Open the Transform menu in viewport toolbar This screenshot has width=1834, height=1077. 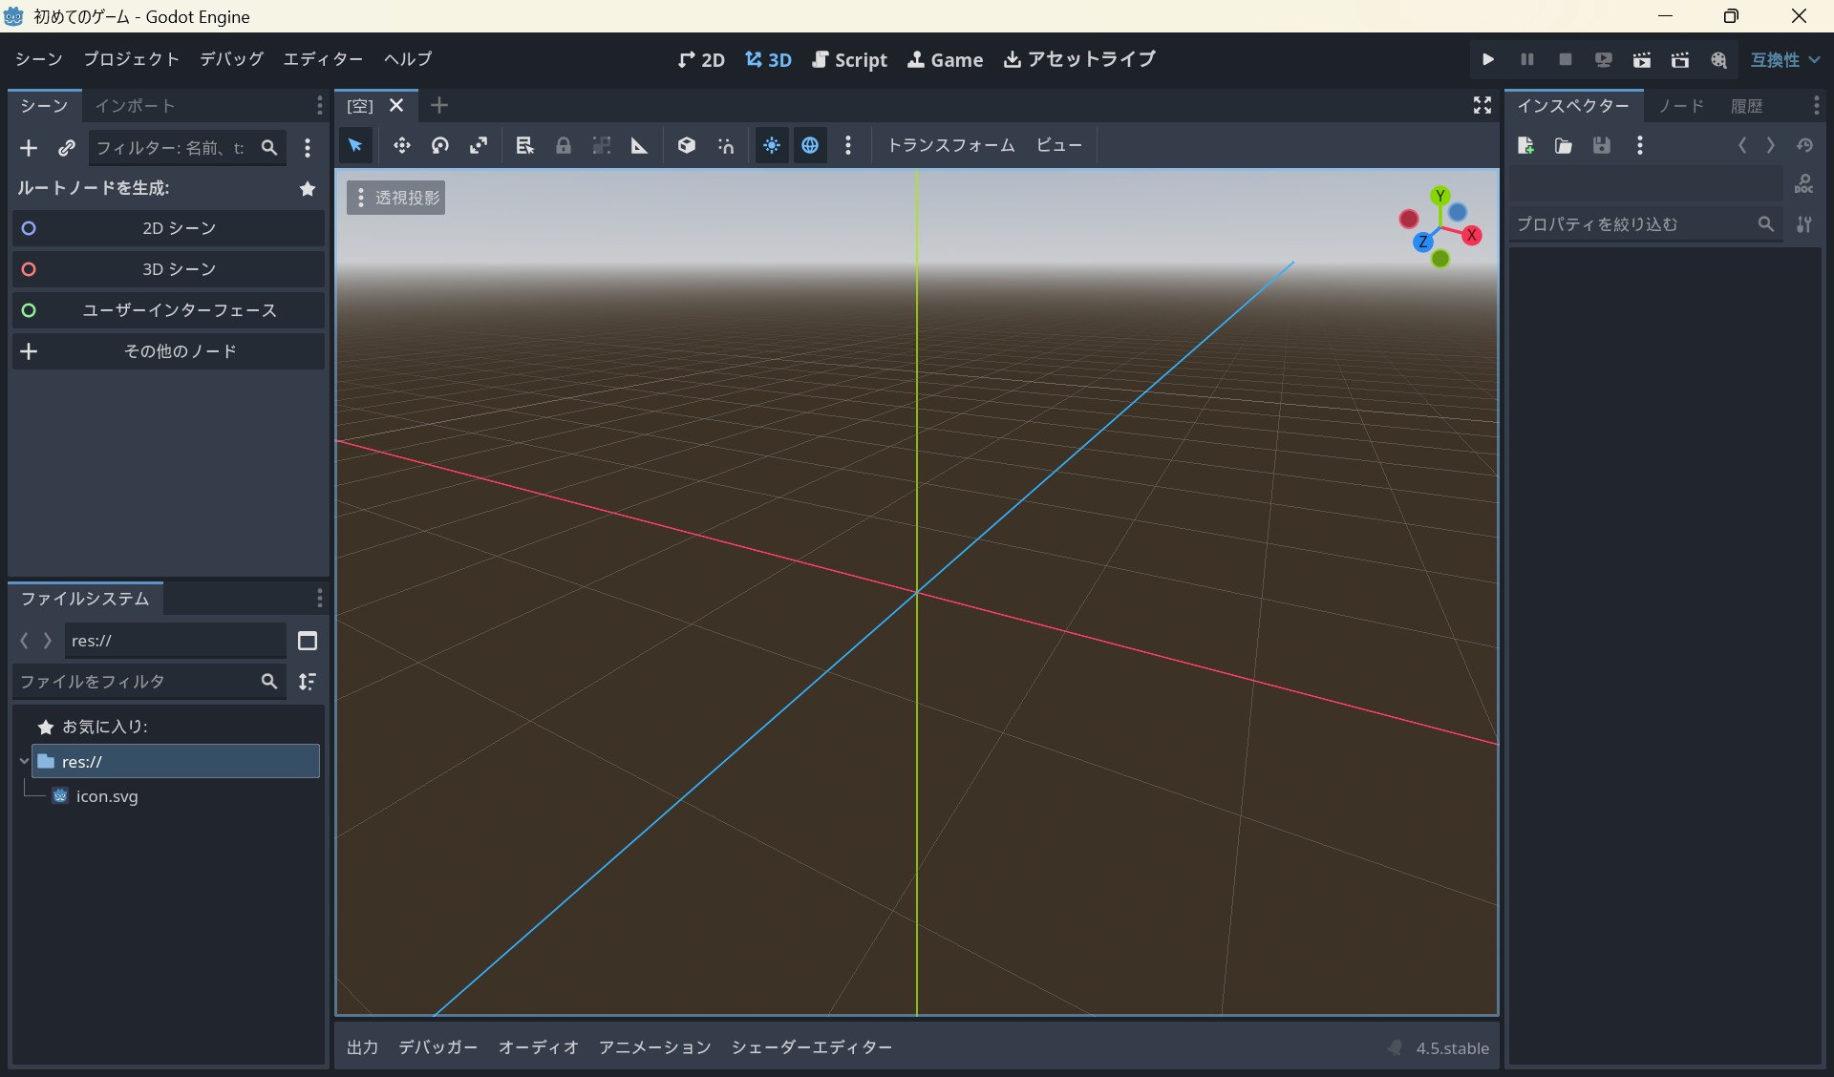click(x=951, y=145)
